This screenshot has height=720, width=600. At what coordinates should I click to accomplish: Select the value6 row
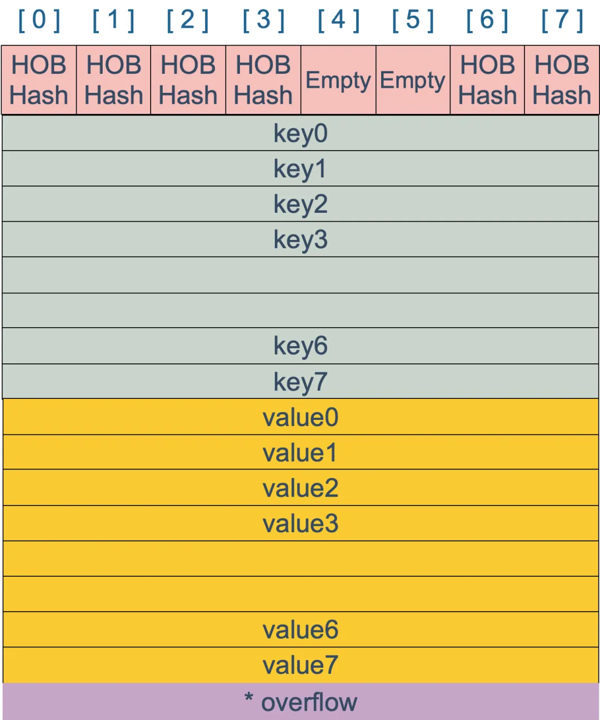[301, 629]
